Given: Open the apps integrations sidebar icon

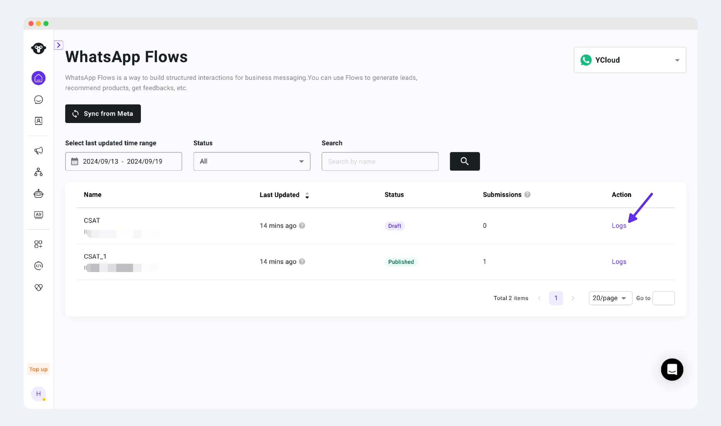Looking at the screenshot, I should (38, 244).
